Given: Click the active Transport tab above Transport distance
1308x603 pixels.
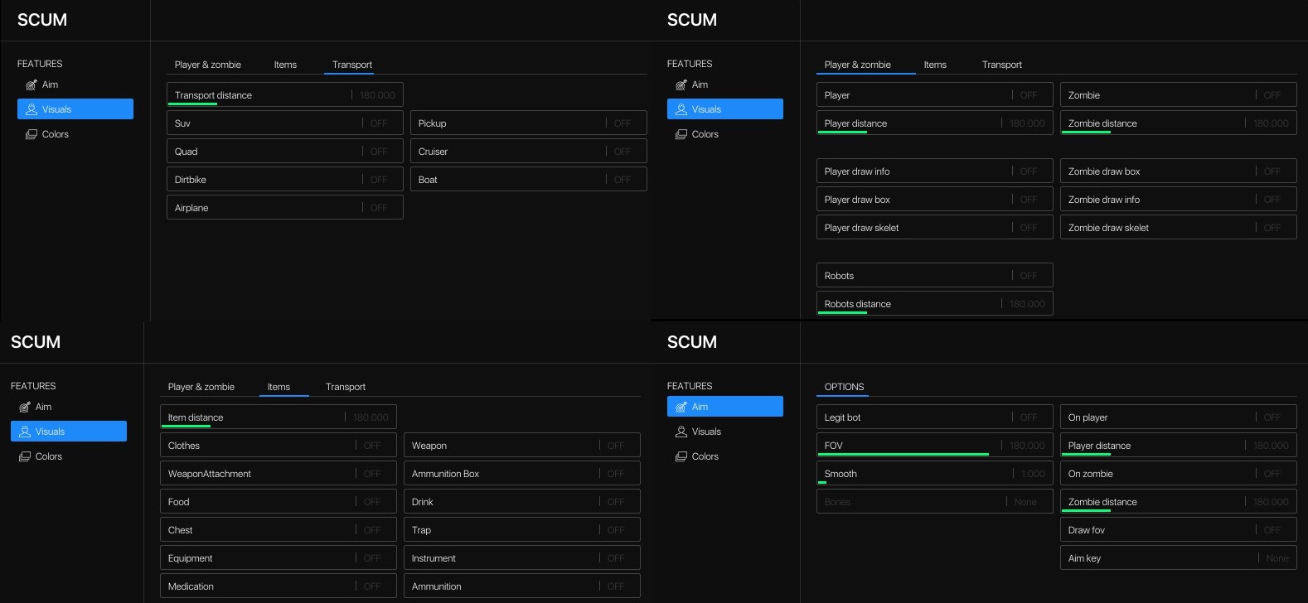Looking at the screenshot, I should tap(352, 65).
